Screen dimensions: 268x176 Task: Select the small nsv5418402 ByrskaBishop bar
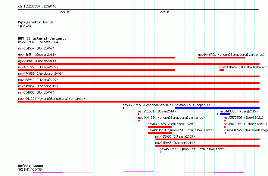(222, 70)
